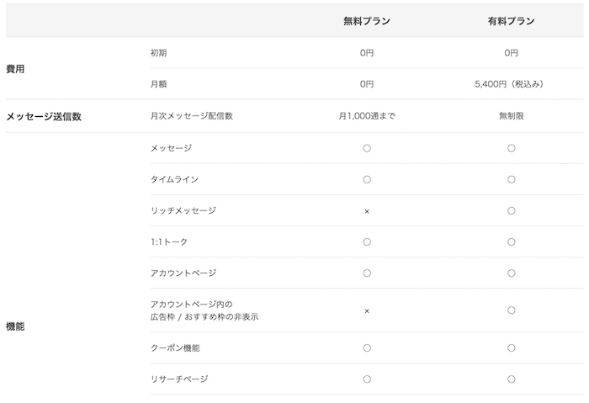
Task: Click the リッチメッセージ row label
Action: (183, 210)
